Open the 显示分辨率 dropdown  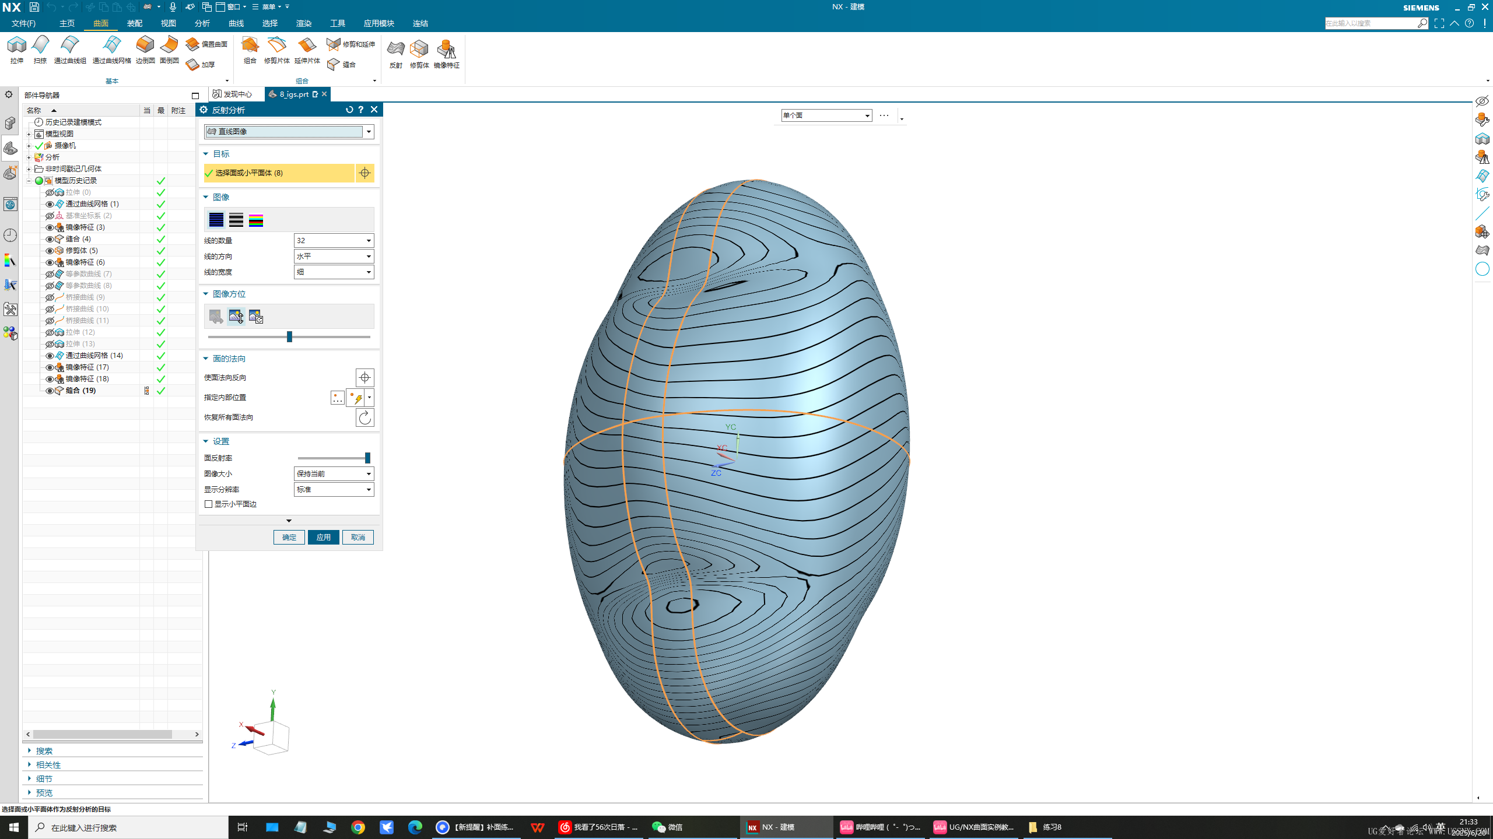coord(334,490)
